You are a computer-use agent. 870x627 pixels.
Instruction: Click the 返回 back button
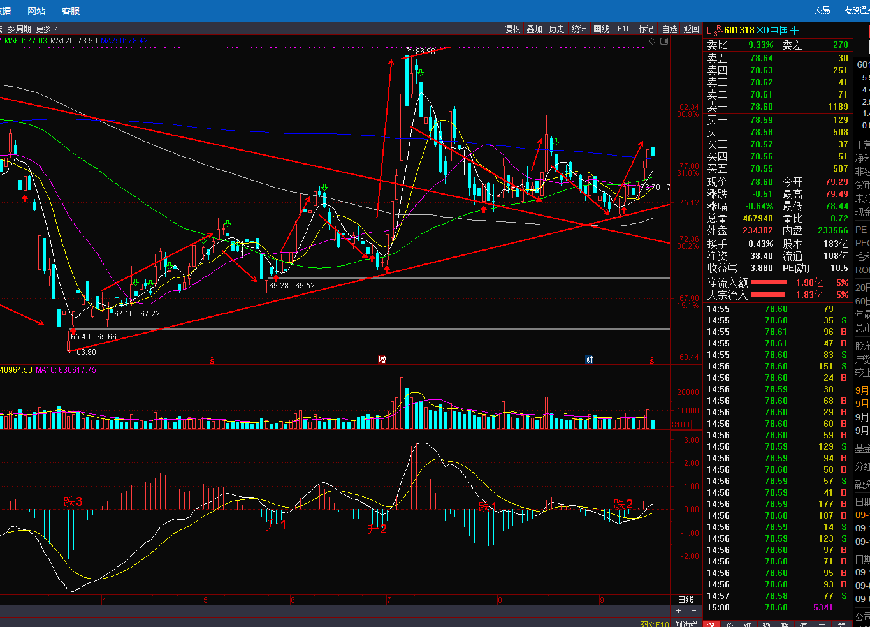[692, 29]
